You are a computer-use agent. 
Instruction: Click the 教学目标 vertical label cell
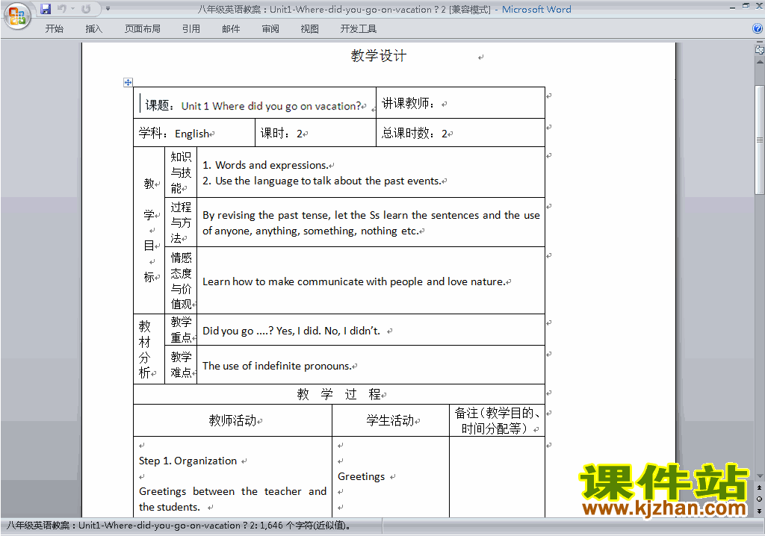[149, 230]
